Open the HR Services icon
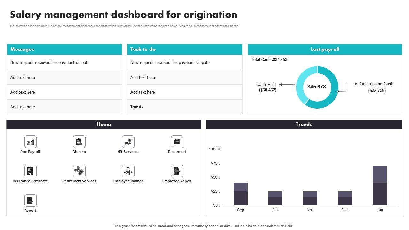The height and width of the screenshot is (230, 409). (x=128, y=142)
